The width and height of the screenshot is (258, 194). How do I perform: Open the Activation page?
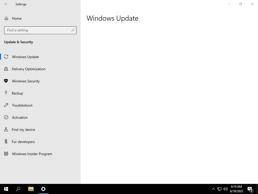pos(40,117)
